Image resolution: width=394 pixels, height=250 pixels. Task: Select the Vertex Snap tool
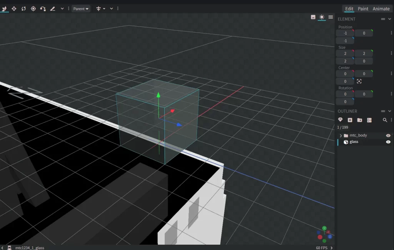click(43, 8)
